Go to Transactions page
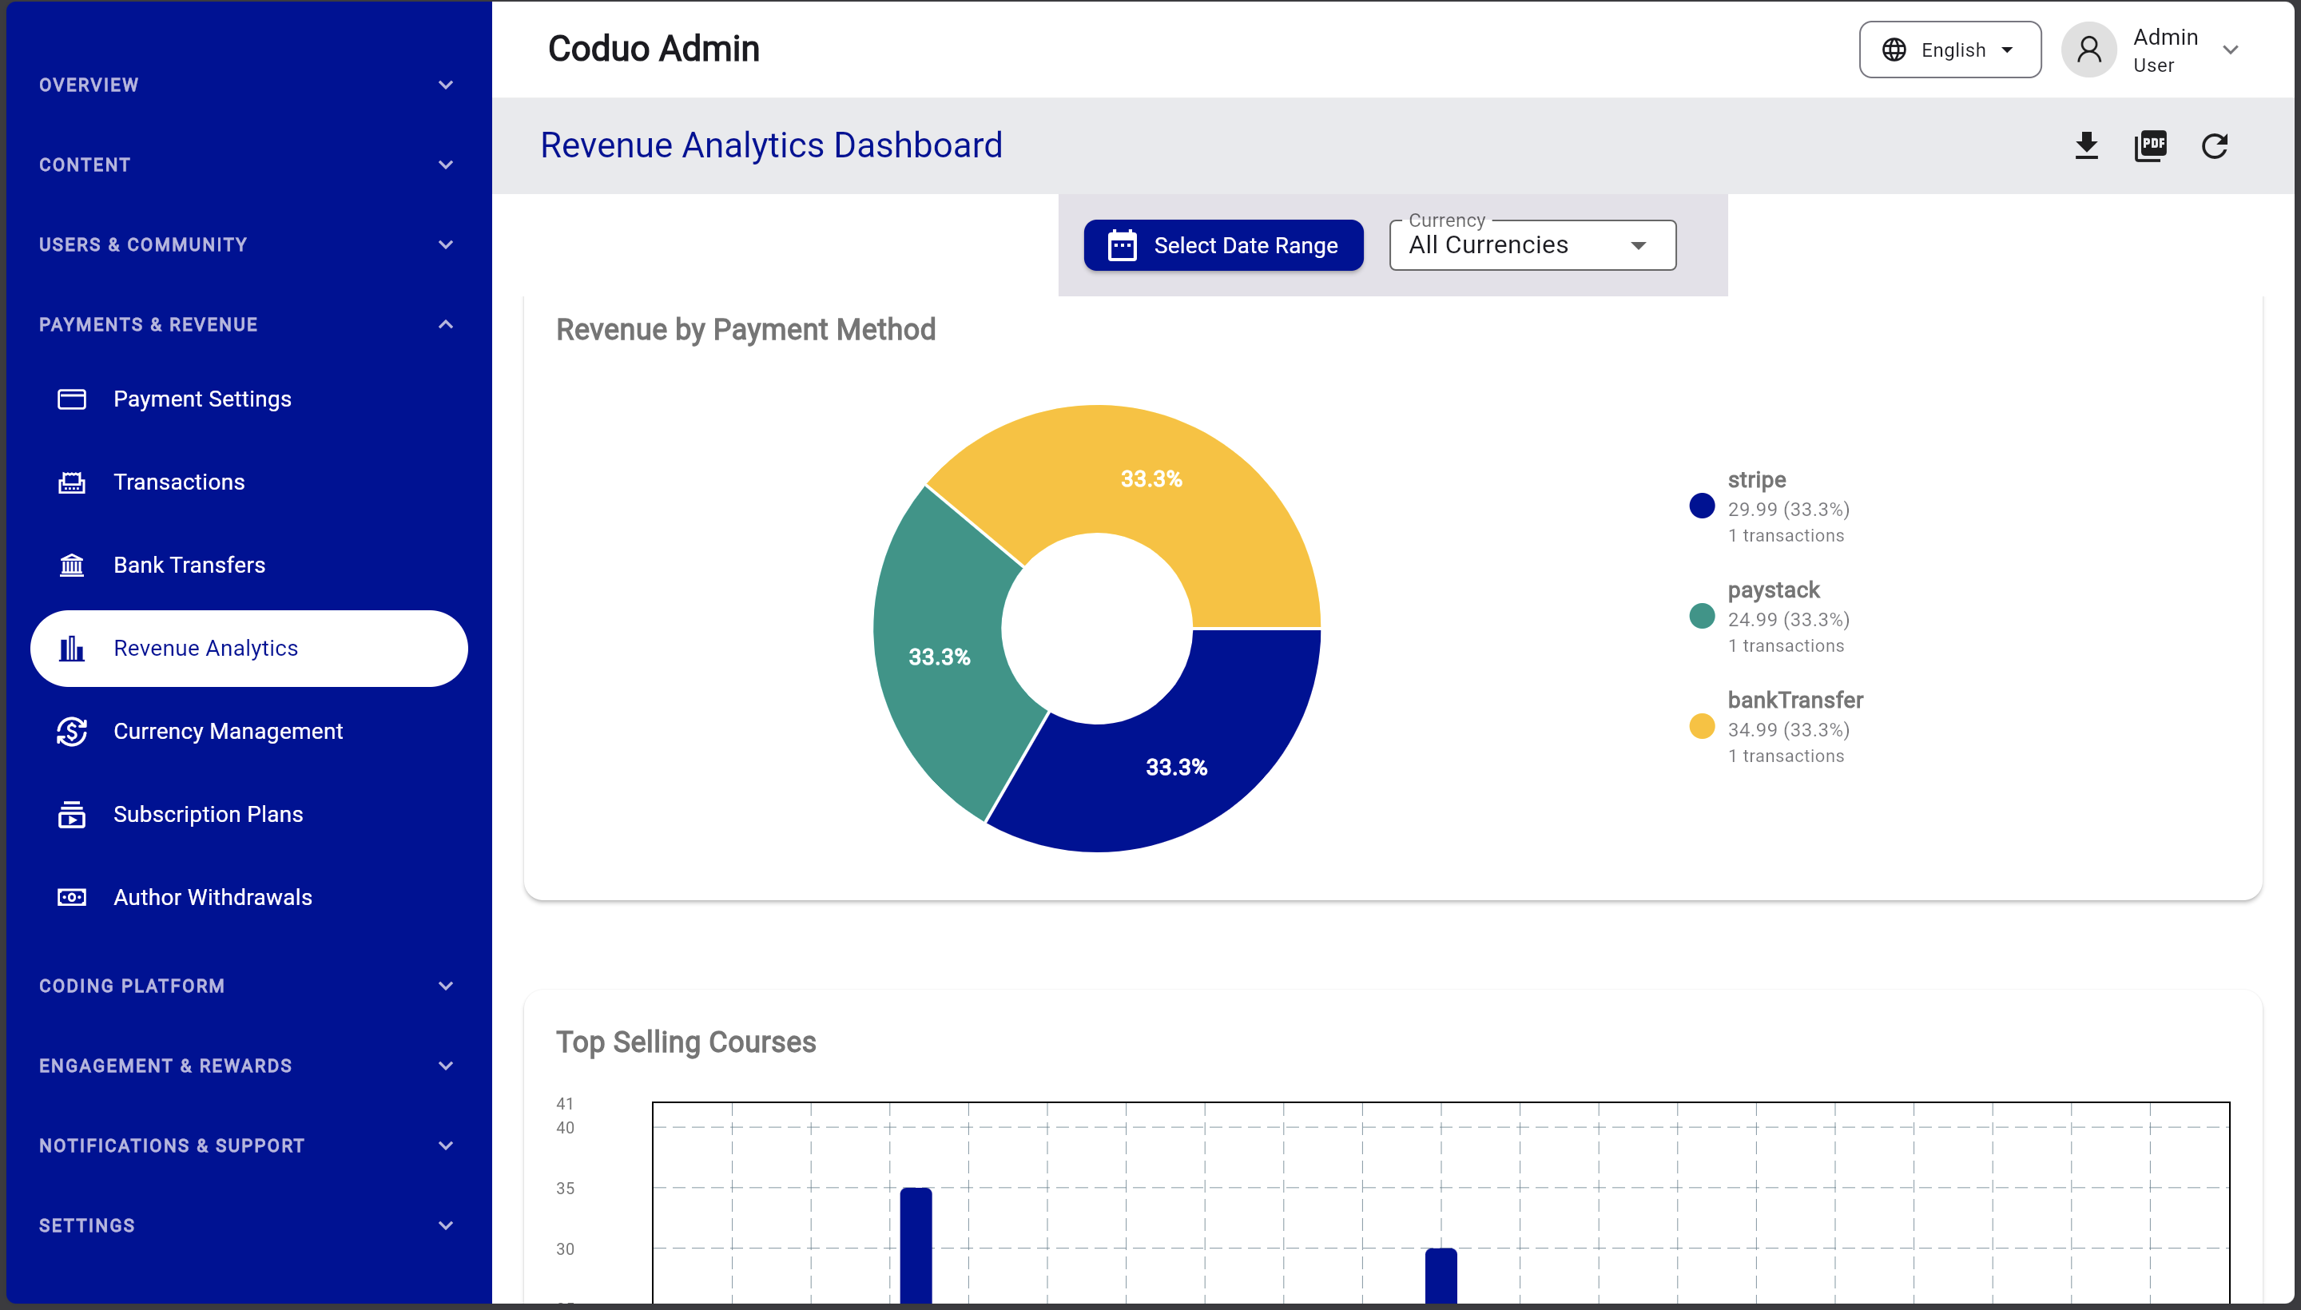 coord(248,482)
